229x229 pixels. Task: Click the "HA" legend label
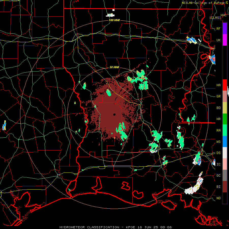pyautogui.click(x=219, y=85)
